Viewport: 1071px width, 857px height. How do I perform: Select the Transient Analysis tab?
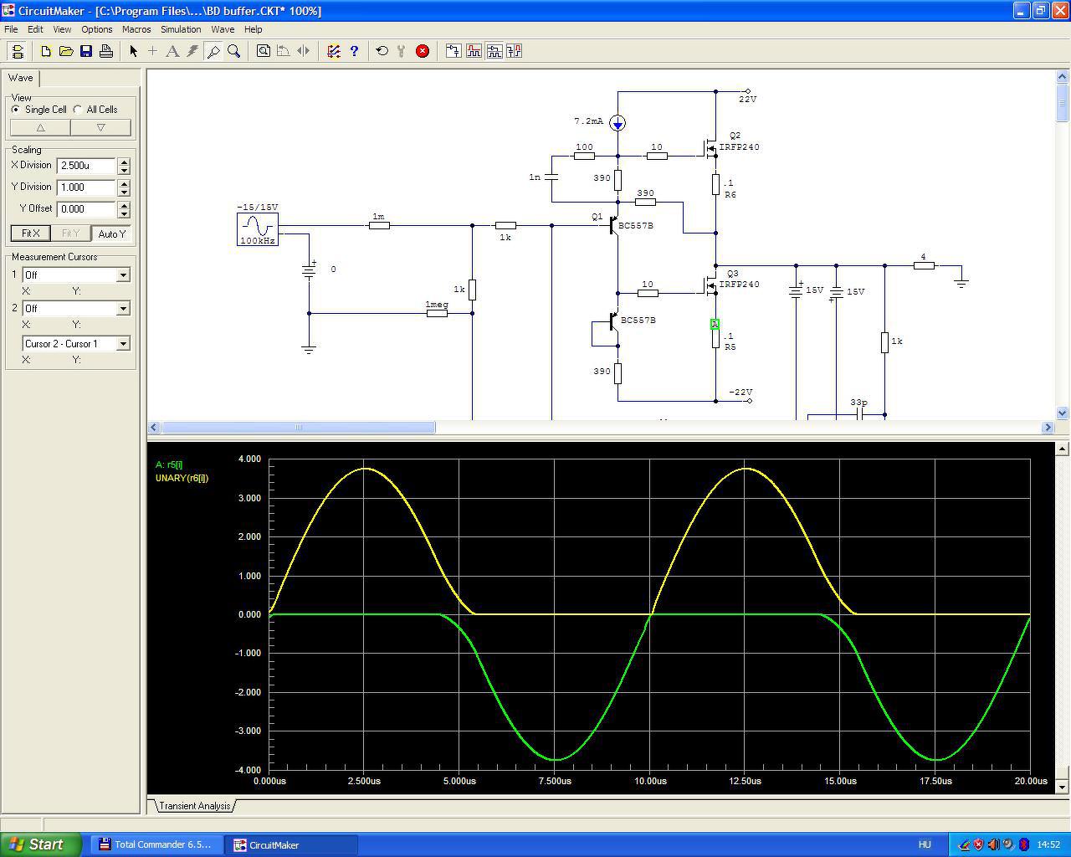pos(194,806)
